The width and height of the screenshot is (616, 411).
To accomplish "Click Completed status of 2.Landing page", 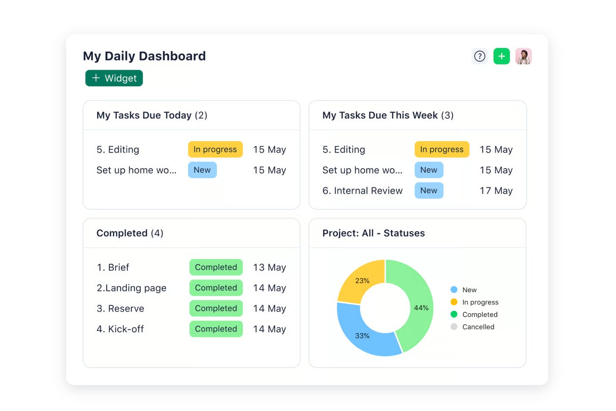I will 216,288.
